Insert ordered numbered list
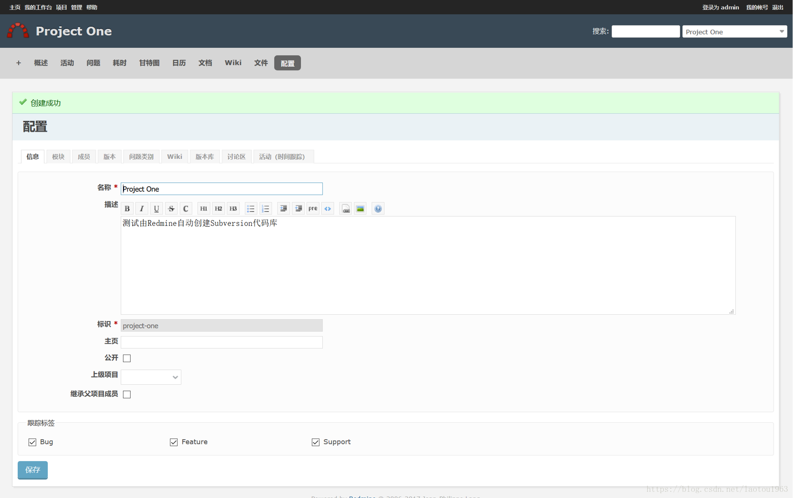This screenshot has width=793, height=498. tap(266, 208)
